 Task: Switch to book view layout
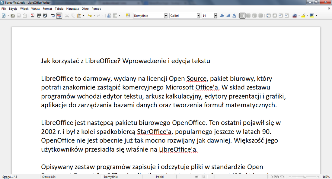[x=282, y=177]
